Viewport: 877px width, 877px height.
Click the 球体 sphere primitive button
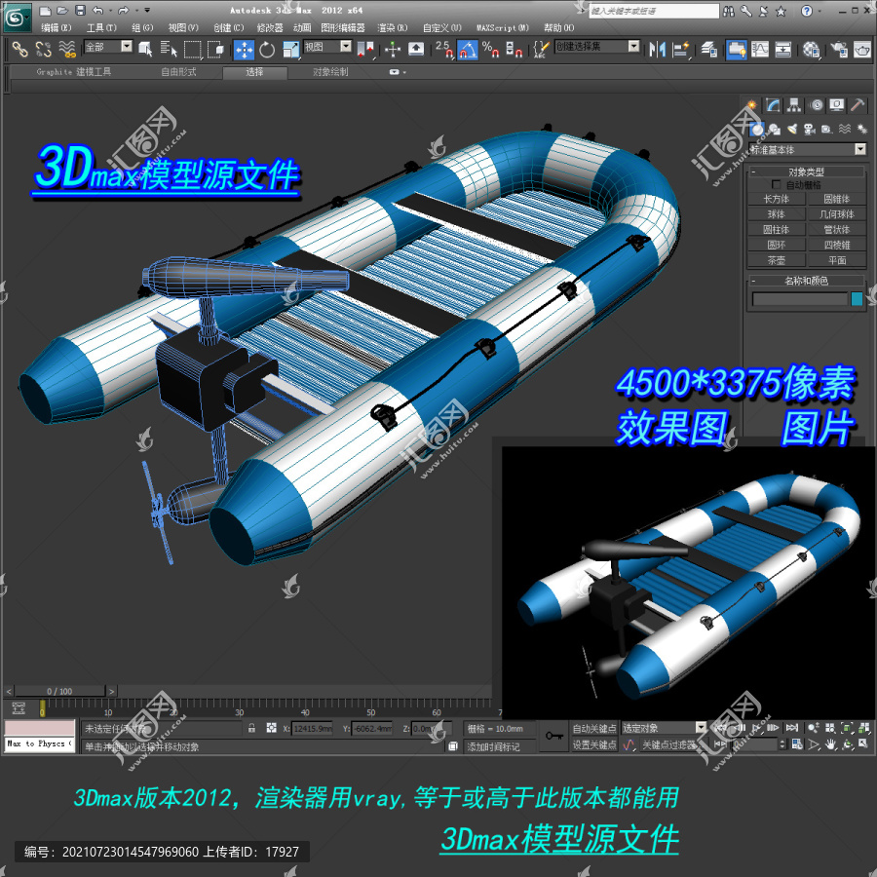tap(777, 214)
